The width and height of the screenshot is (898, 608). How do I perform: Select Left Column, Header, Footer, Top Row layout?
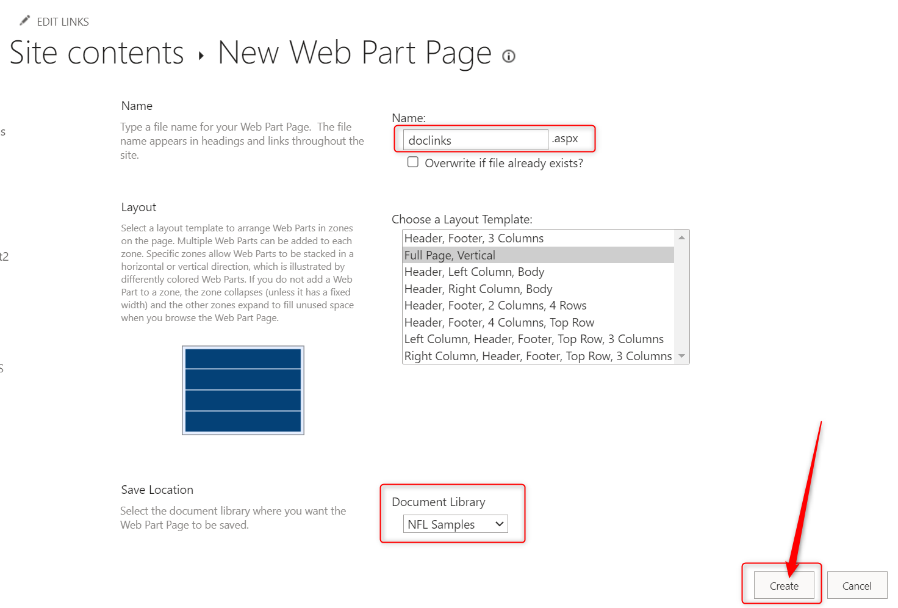[x=538, y=339]
